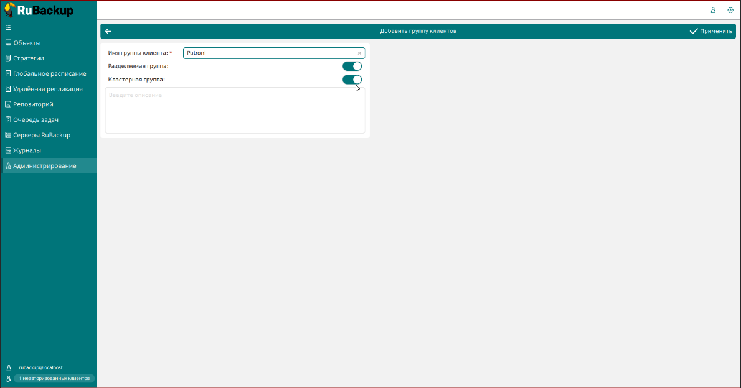Click the Введите описание text area

pos(235,111)
